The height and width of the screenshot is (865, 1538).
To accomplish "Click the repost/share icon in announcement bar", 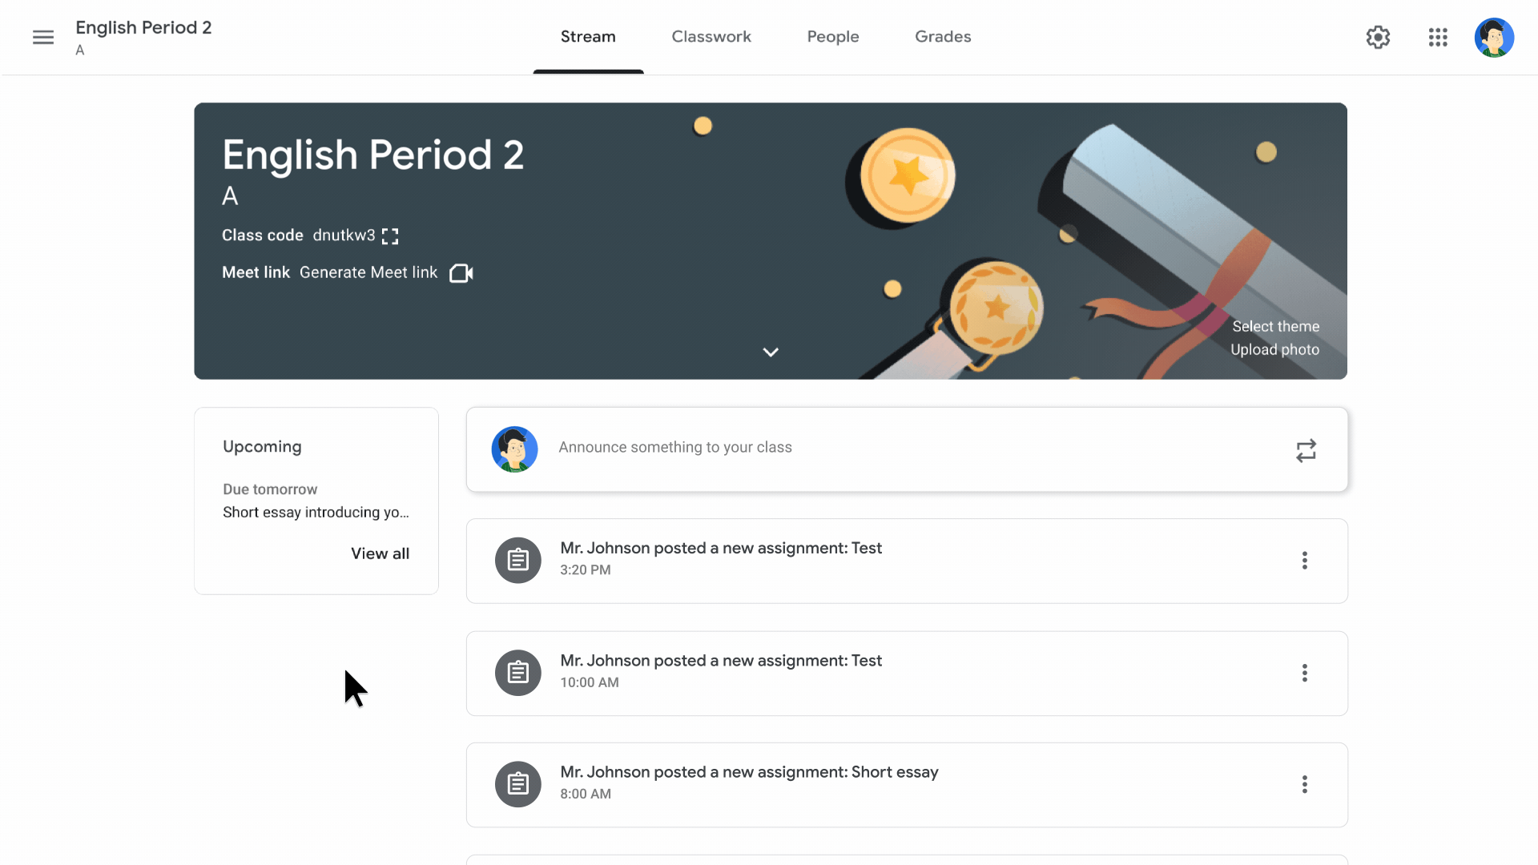I will coord(1306,450).
